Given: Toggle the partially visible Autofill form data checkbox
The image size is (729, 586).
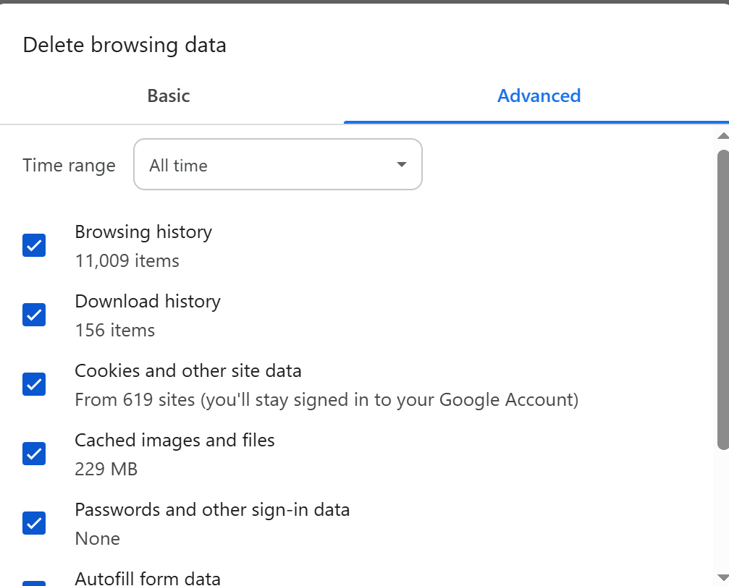Looking at the screenshot, I should (x=34, y=583).
